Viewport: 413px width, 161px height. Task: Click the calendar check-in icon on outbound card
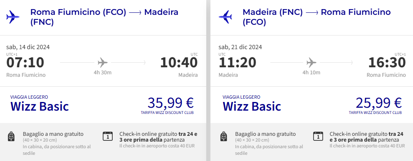click(107, 136)
